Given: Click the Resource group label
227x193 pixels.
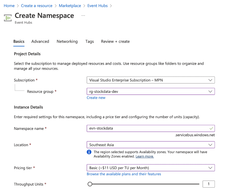Looking at the screenshot, I should [40, 92].
